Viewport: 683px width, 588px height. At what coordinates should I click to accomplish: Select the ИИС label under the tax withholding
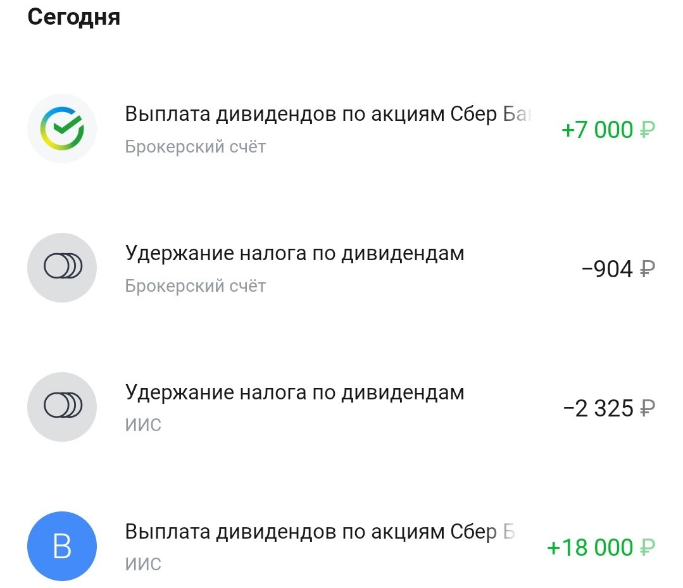(x=143, y=425)
